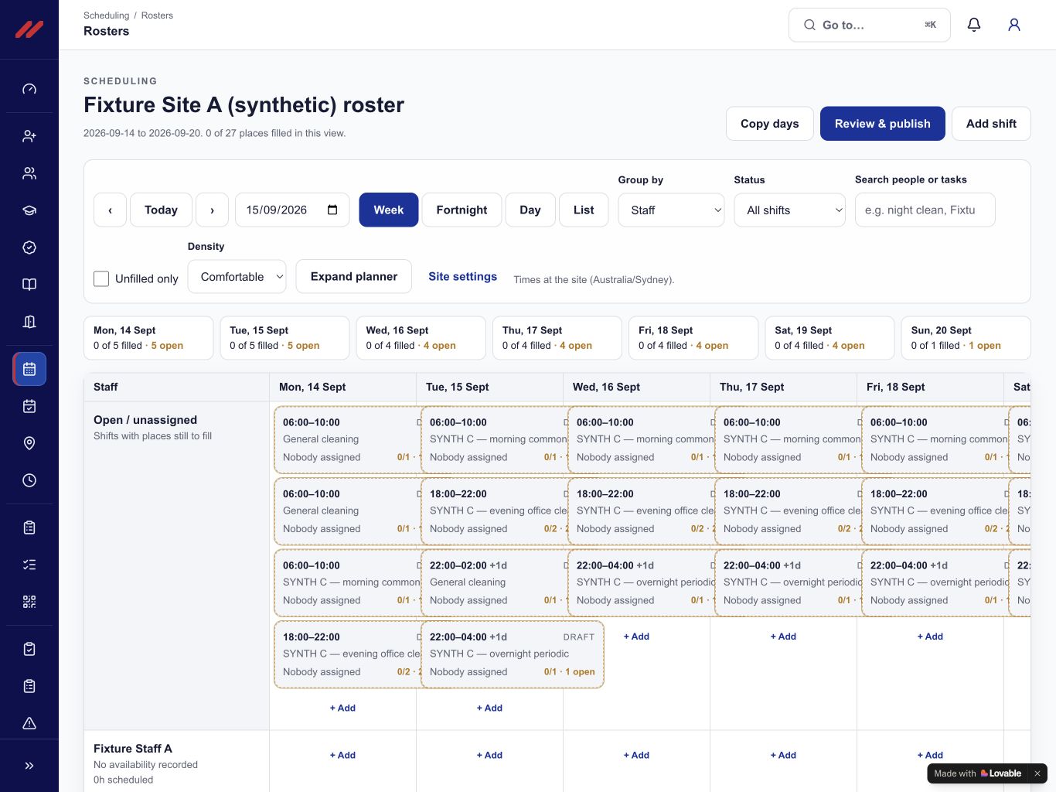Select the Sun, 20 Sept summary card

tap(966, 338)
